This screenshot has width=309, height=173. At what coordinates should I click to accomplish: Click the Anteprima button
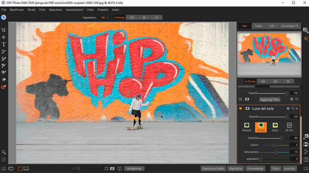[x=134, y=168]
